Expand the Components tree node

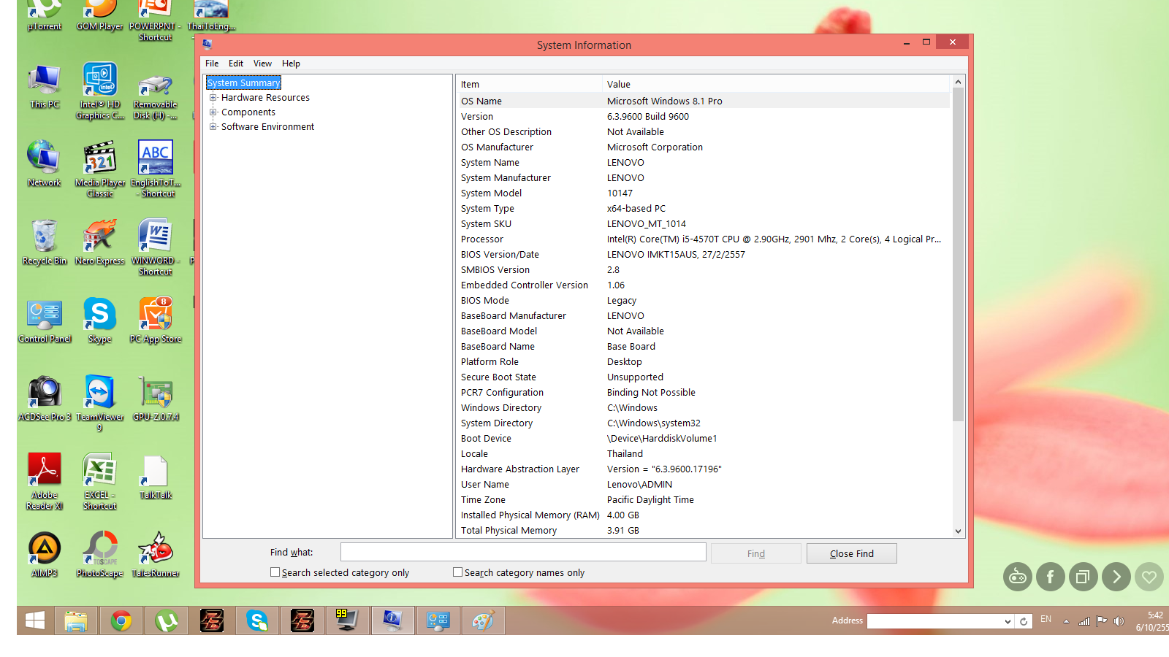click(213, 112)
